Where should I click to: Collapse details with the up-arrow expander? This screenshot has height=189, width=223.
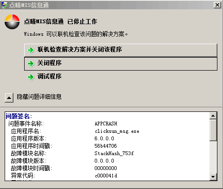(x=9, y=98)
